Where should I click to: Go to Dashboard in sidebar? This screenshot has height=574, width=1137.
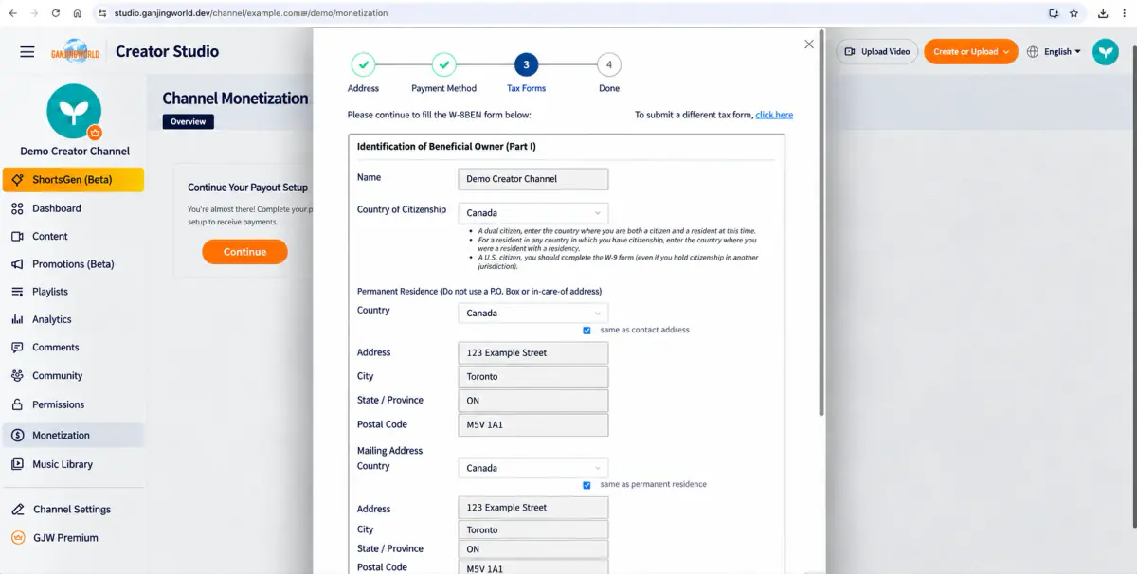pos(73,208)
